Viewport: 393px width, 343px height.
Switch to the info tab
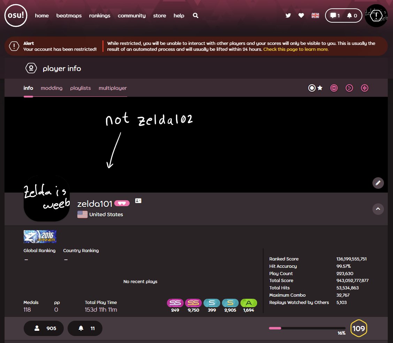click(x=28, y=88)
